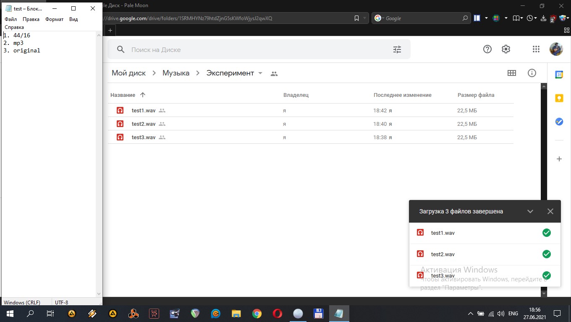This screenshot has width=571, height=322.
Task: Get add-ons with the plus icon
Action: click(559, 159)
